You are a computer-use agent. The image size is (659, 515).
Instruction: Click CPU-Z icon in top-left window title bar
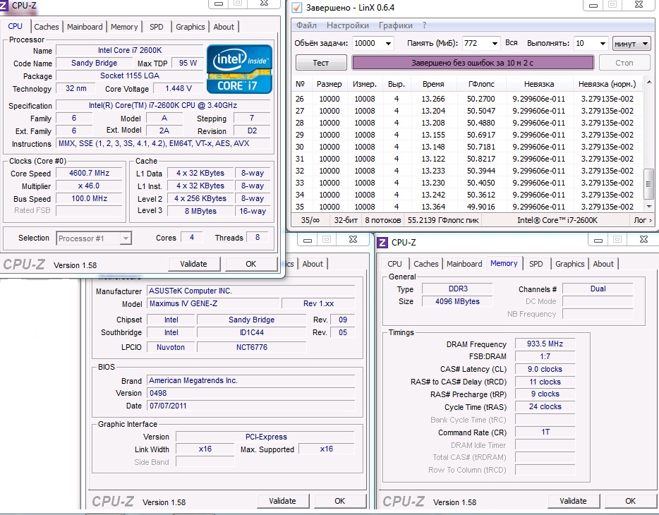click(5, 5)
